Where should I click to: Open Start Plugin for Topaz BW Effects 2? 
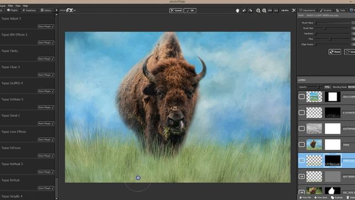point(46,43)
